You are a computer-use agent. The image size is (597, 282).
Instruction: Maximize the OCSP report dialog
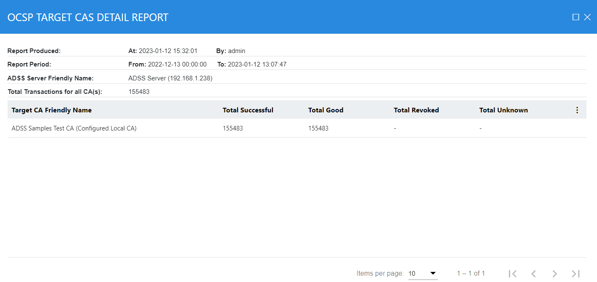click(x=576, y=17)
